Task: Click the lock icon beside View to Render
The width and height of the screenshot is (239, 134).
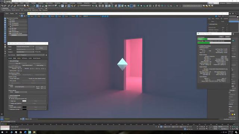Action: pos(46,55)
